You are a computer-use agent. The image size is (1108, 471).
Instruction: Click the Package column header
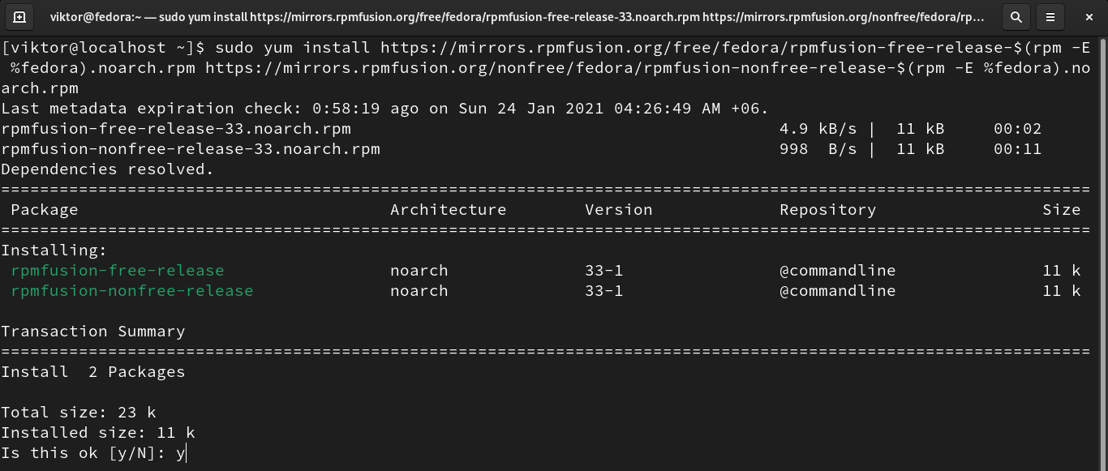[45, 210]
